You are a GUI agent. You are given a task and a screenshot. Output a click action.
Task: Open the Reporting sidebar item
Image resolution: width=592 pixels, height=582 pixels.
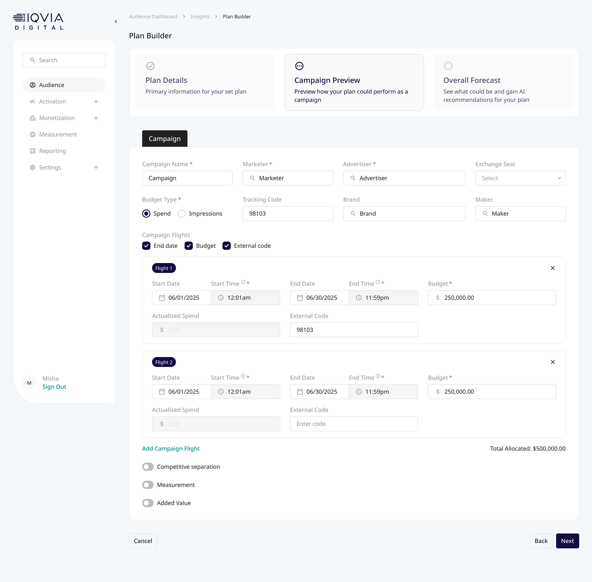click(x=52, y=151)
